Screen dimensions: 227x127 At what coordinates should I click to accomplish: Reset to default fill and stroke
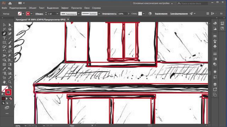(3, 94)
